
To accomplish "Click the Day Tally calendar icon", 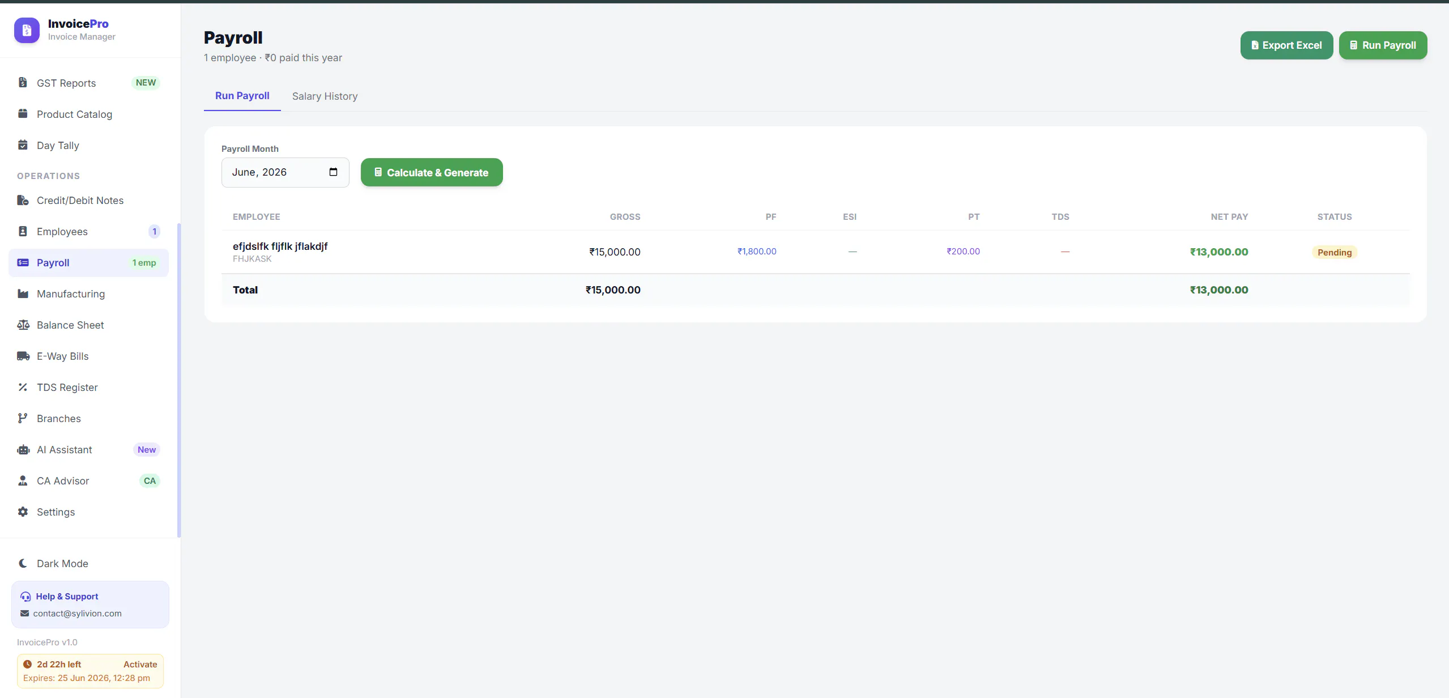I will (23, 145).
